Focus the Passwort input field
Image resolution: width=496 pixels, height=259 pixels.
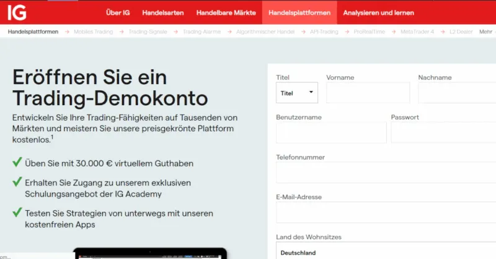pyautogui.click(x=443, y=133)
